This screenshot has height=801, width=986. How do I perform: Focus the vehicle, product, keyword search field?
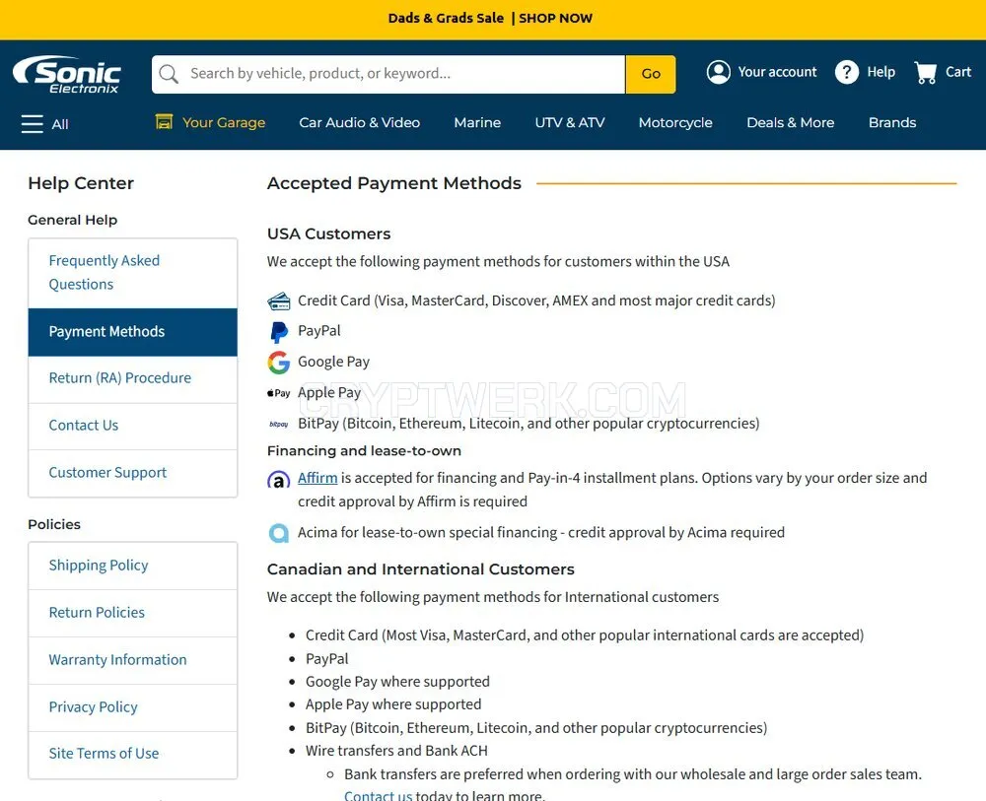click(387, 74)
